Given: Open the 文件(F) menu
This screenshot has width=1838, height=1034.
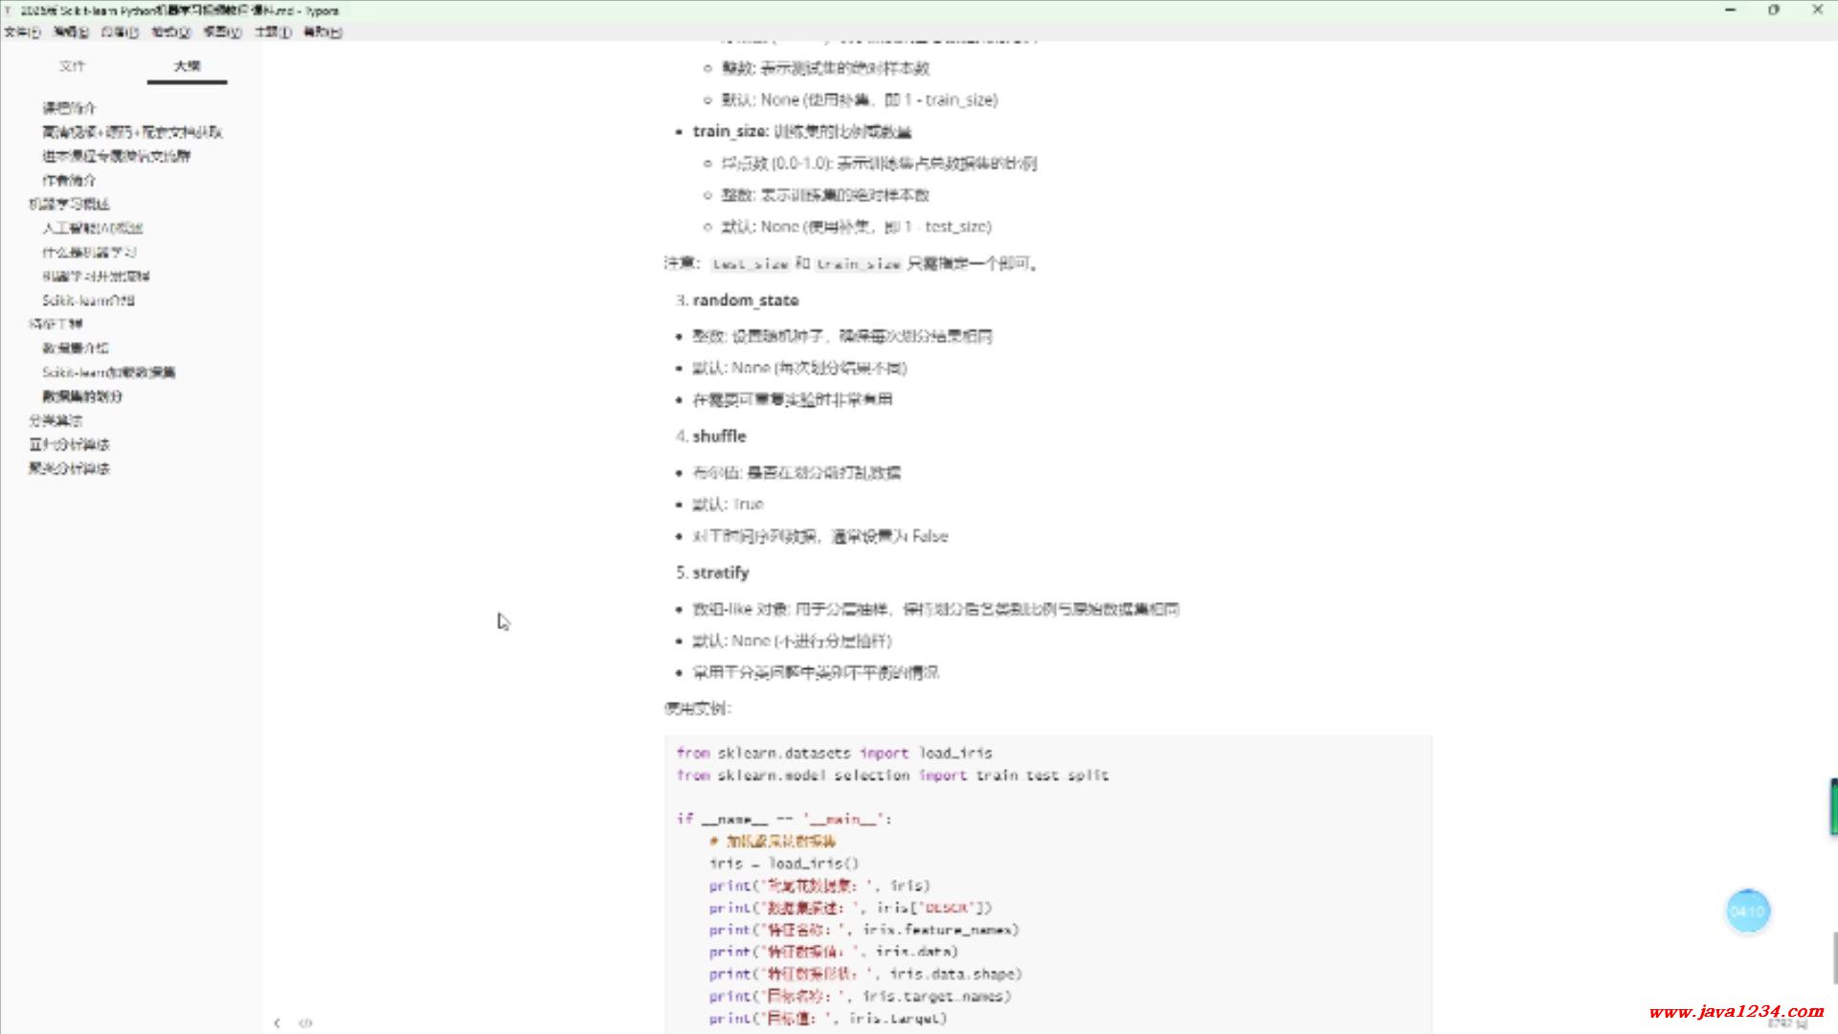Looking at the screenshot, I should 22,32.
